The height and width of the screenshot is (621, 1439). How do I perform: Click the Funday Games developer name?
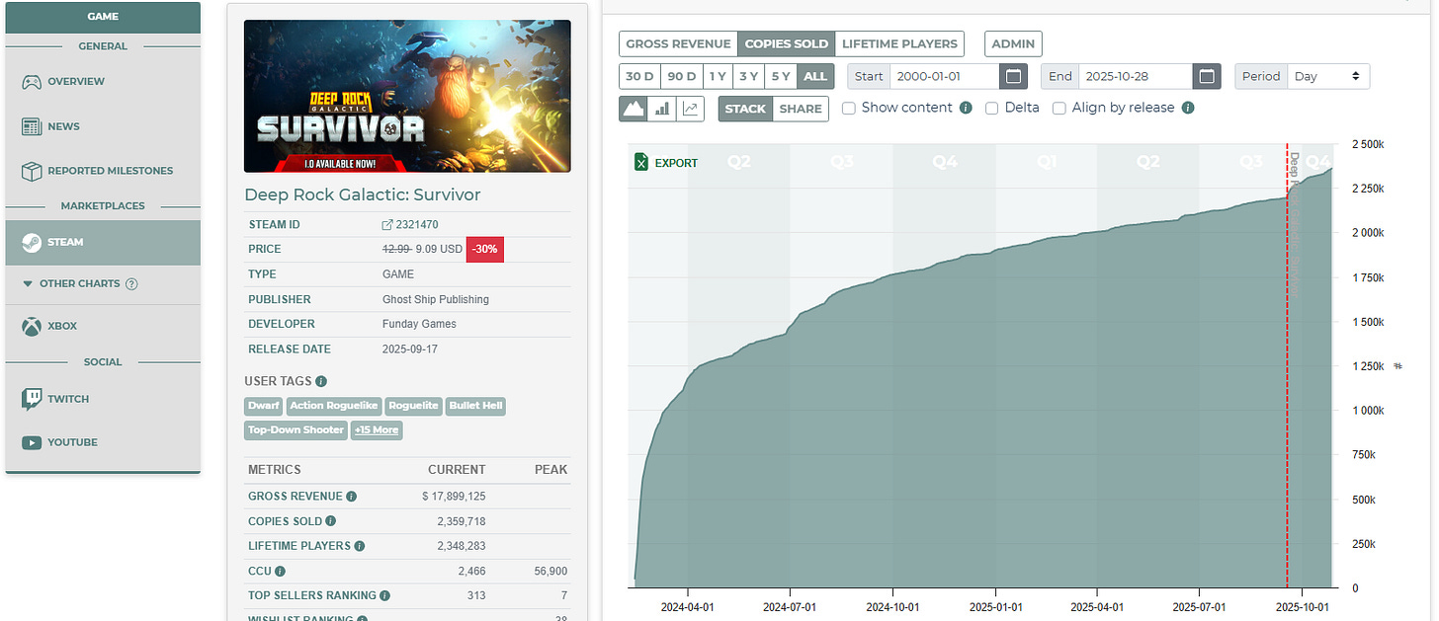click(x=419, y=324)
